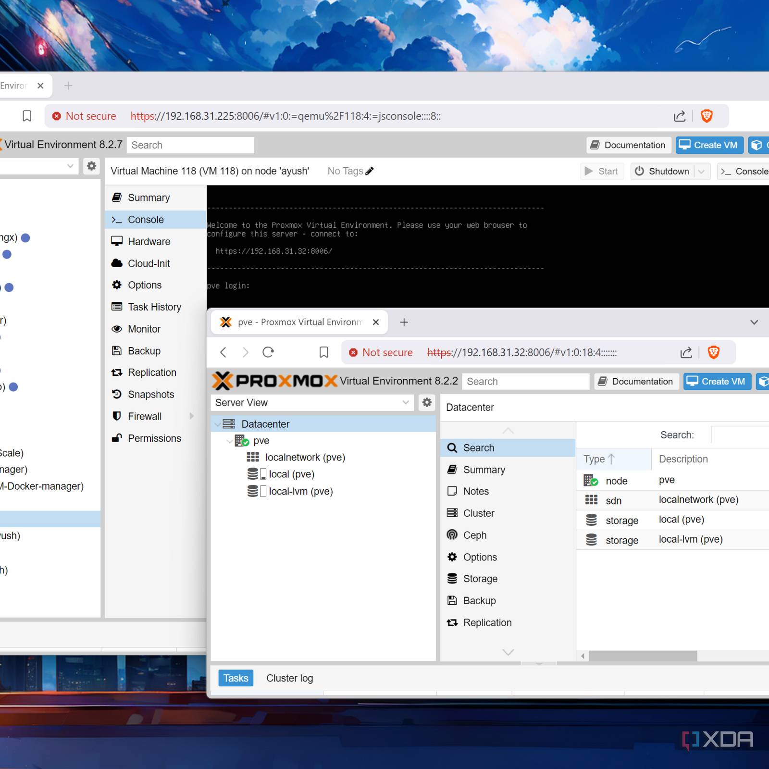
Task: Expand the Firewall submenu arrow
Action: (192, 416)
